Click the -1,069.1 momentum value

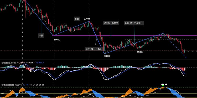(x=21, y=63)
